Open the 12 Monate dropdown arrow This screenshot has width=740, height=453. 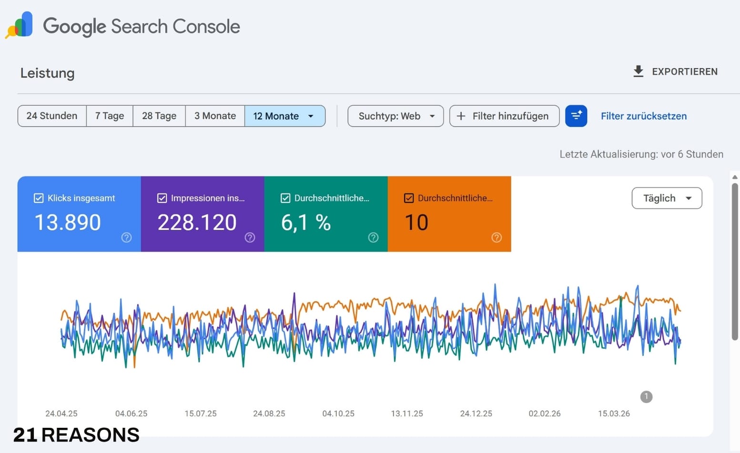[x=311, y=116]
